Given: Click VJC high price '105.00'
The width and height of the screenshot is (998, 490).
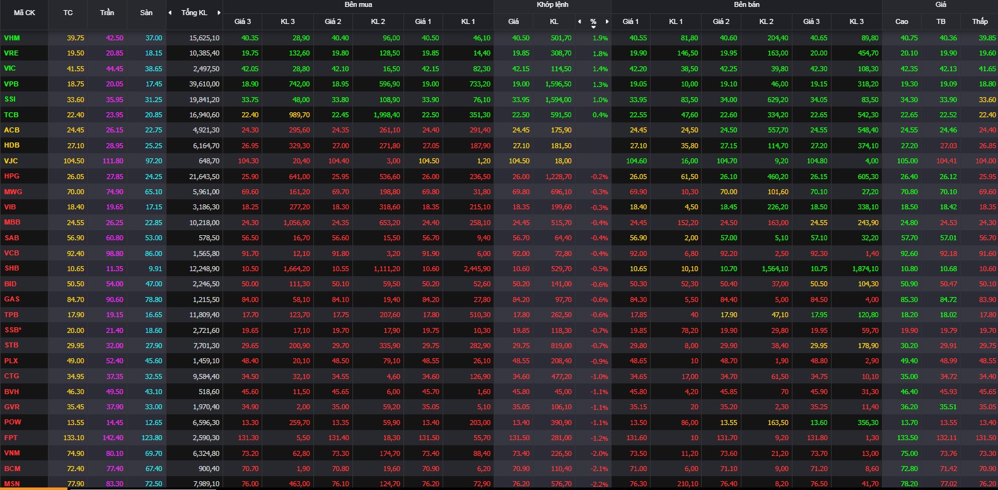Looking at the screenshot, I should [907, 161].
